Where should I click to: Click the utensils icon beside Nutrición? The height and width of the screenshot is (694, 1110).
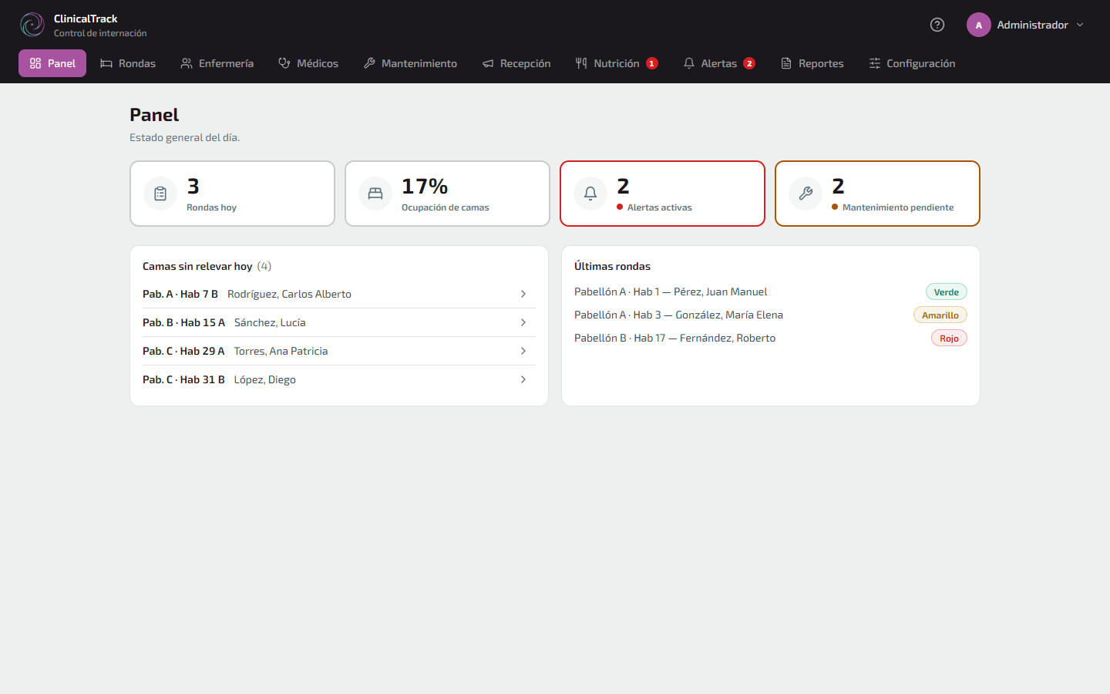(x=581, y=63)
